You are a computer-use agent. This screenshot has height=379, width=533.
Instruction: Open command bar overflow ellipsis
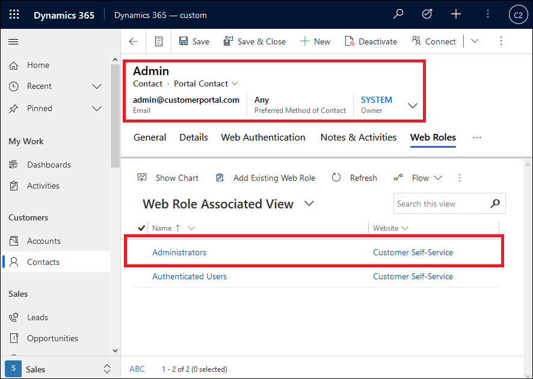click(x=501, y=41)
